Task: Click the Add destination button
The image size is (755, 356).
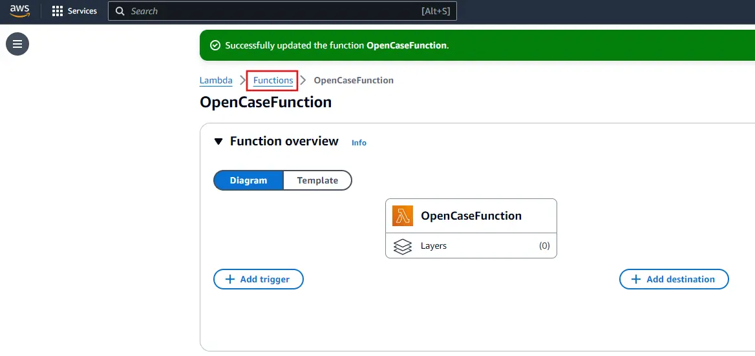Action: point(674,279)
